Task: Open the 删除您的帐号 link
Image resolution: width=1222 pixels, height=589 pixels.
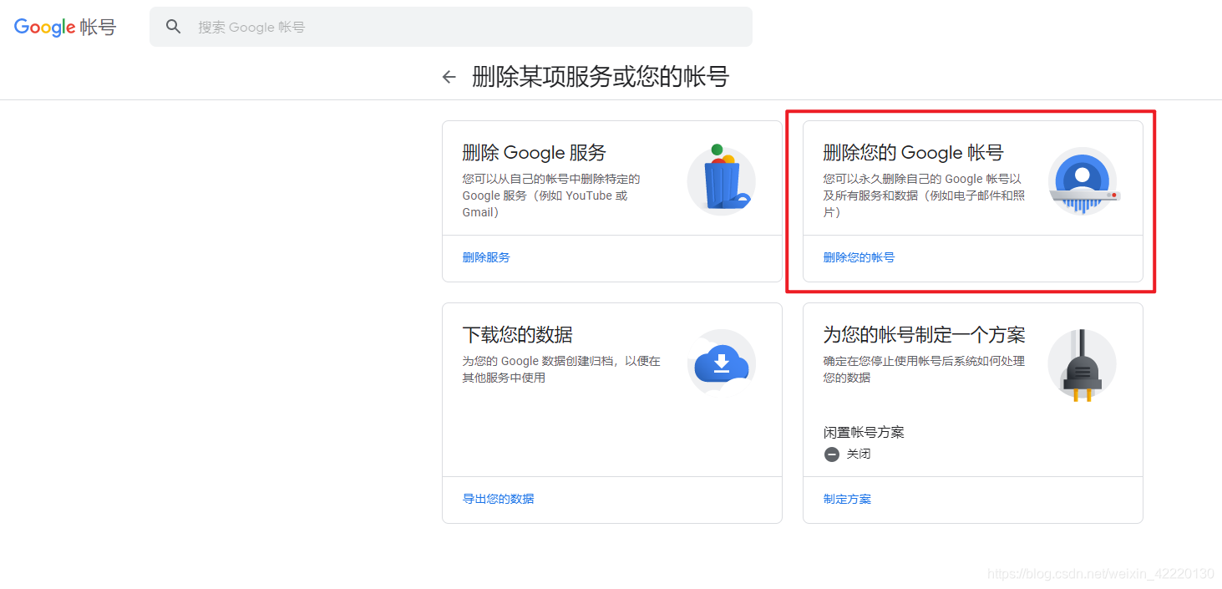Action: [859, 257]
